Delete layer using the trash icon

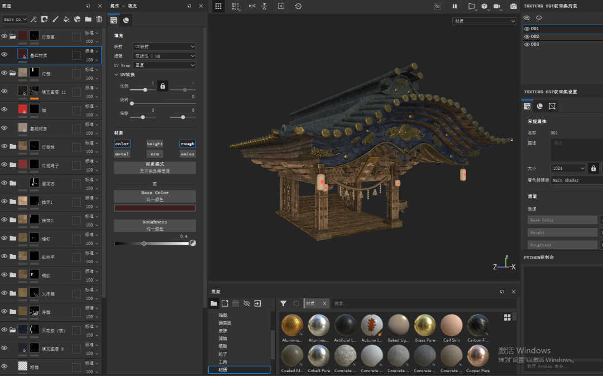99,20
